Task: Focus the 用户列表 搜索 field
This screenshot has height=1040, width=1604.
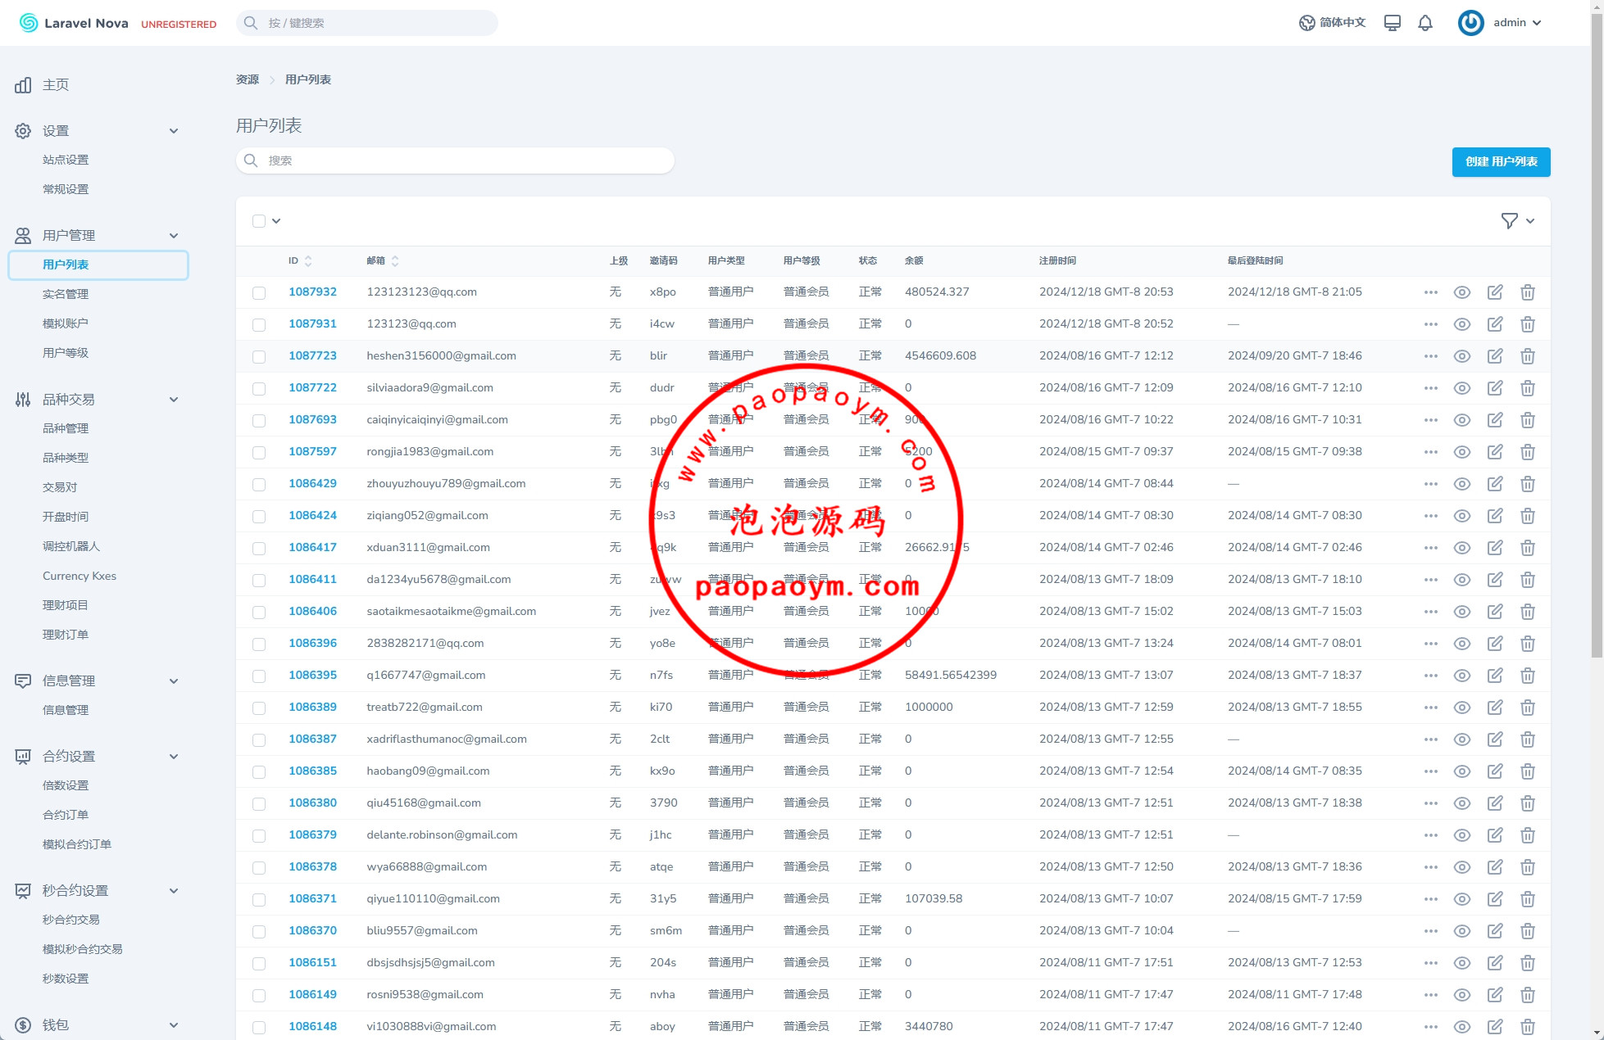Action: click(455, 161)
